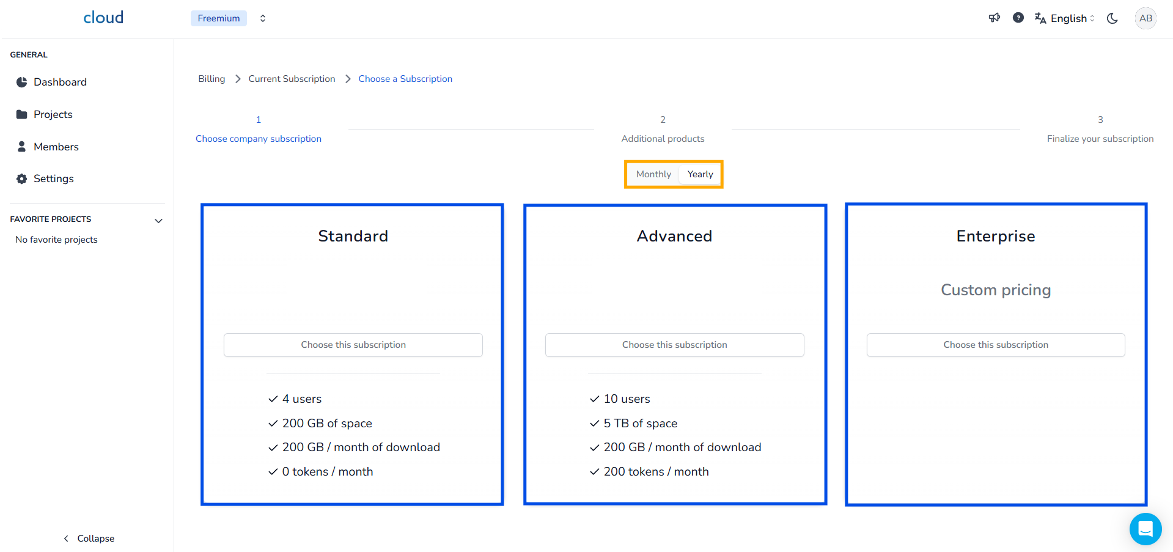Choose the Enterprise subscription plan
This screenshot has width=1173, height=552.
tap(995, 345)
